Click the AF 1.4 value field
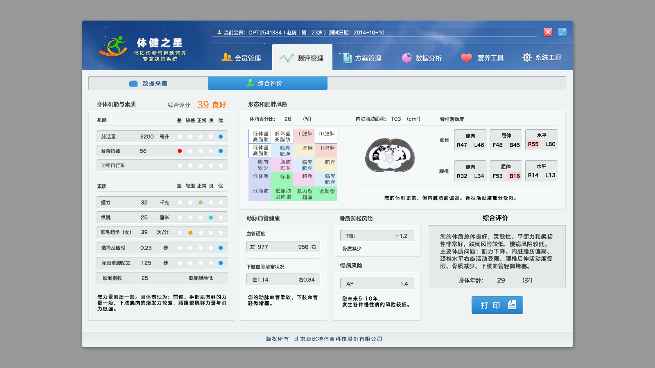Screen dimensions: 655x368 click(x=377, y=284)
